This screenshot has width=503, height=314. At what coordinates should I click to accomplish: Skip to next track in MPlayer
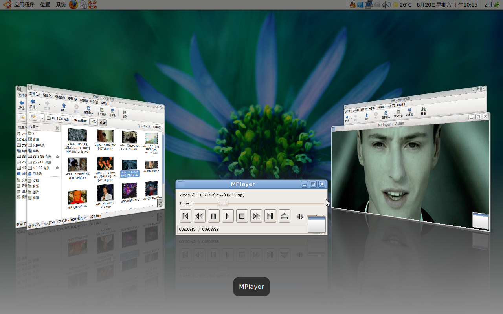270,216
